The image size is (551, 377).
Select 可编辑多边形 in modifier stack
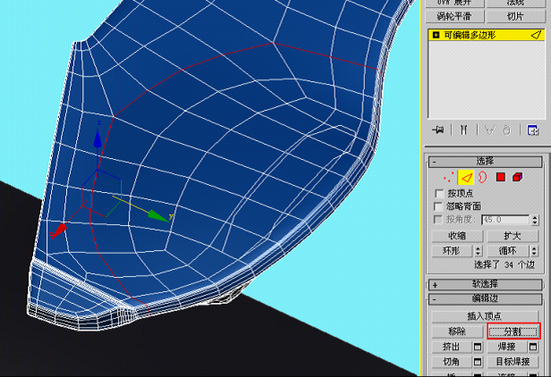(487, 35)
